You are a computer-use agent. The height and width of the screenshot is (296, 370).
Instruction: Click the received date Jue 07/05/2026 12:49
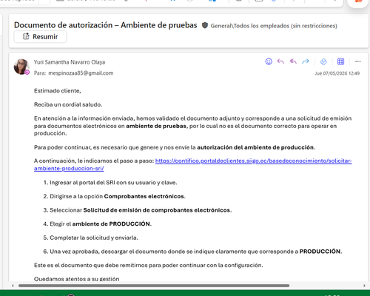point(337,73)
